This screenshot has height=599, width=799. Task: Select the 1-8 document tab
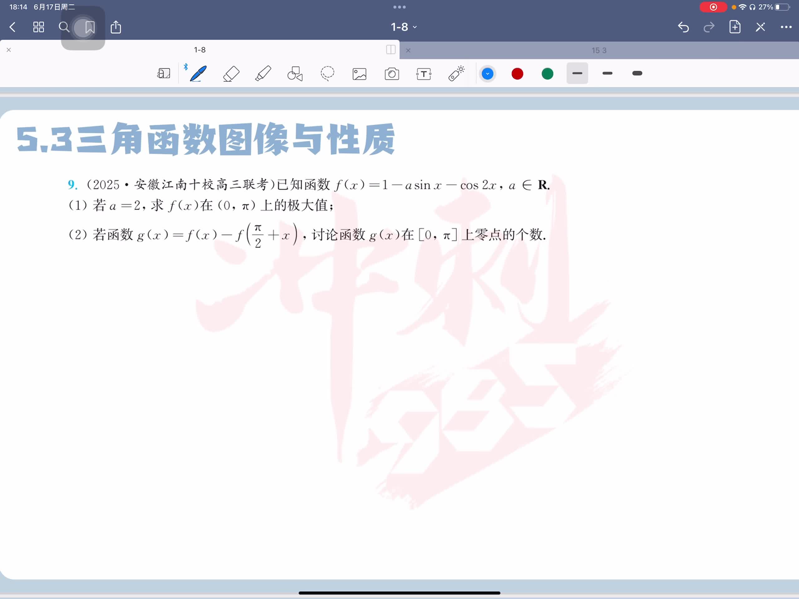click(x=199, y=50)
